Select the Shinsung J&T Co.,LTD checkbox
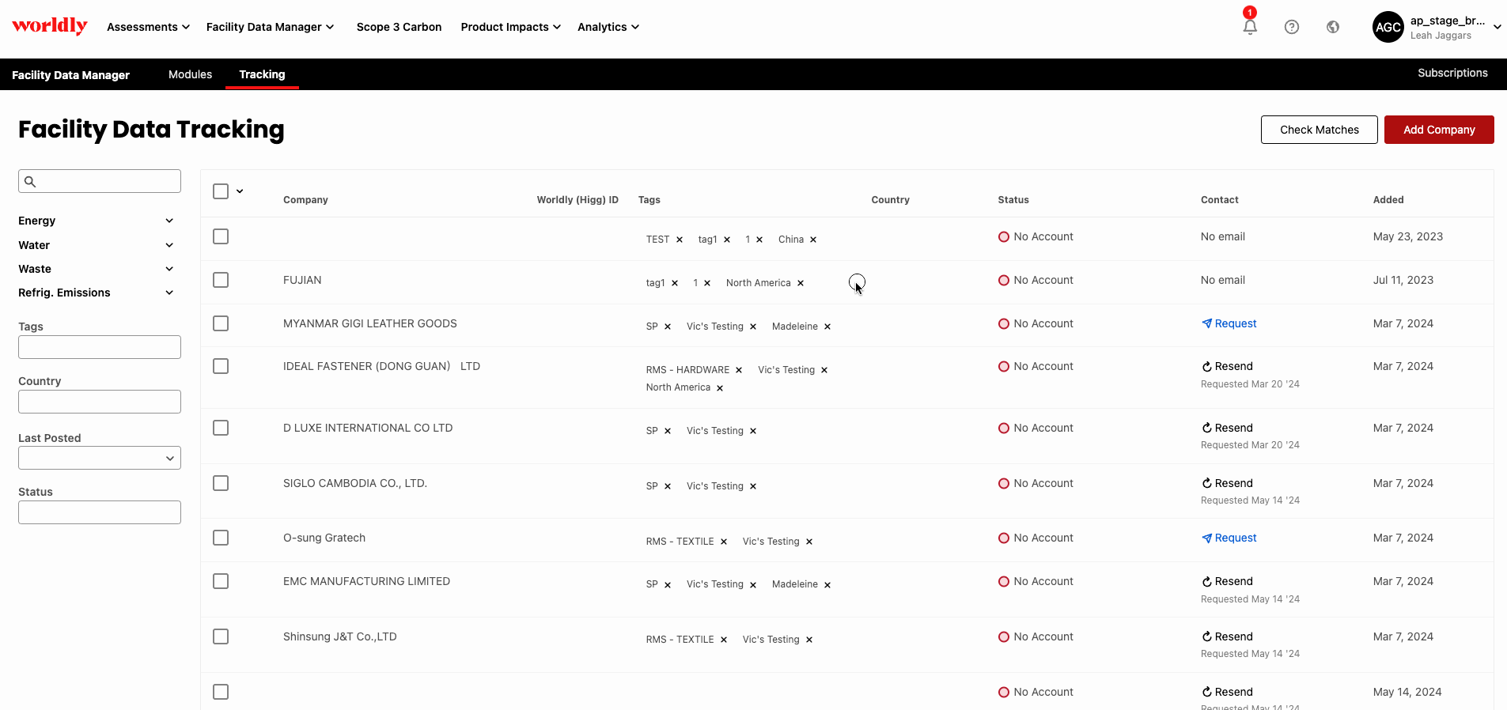Screen dimensions: 1507x710 pyautogui.click(x=221, y=636)
